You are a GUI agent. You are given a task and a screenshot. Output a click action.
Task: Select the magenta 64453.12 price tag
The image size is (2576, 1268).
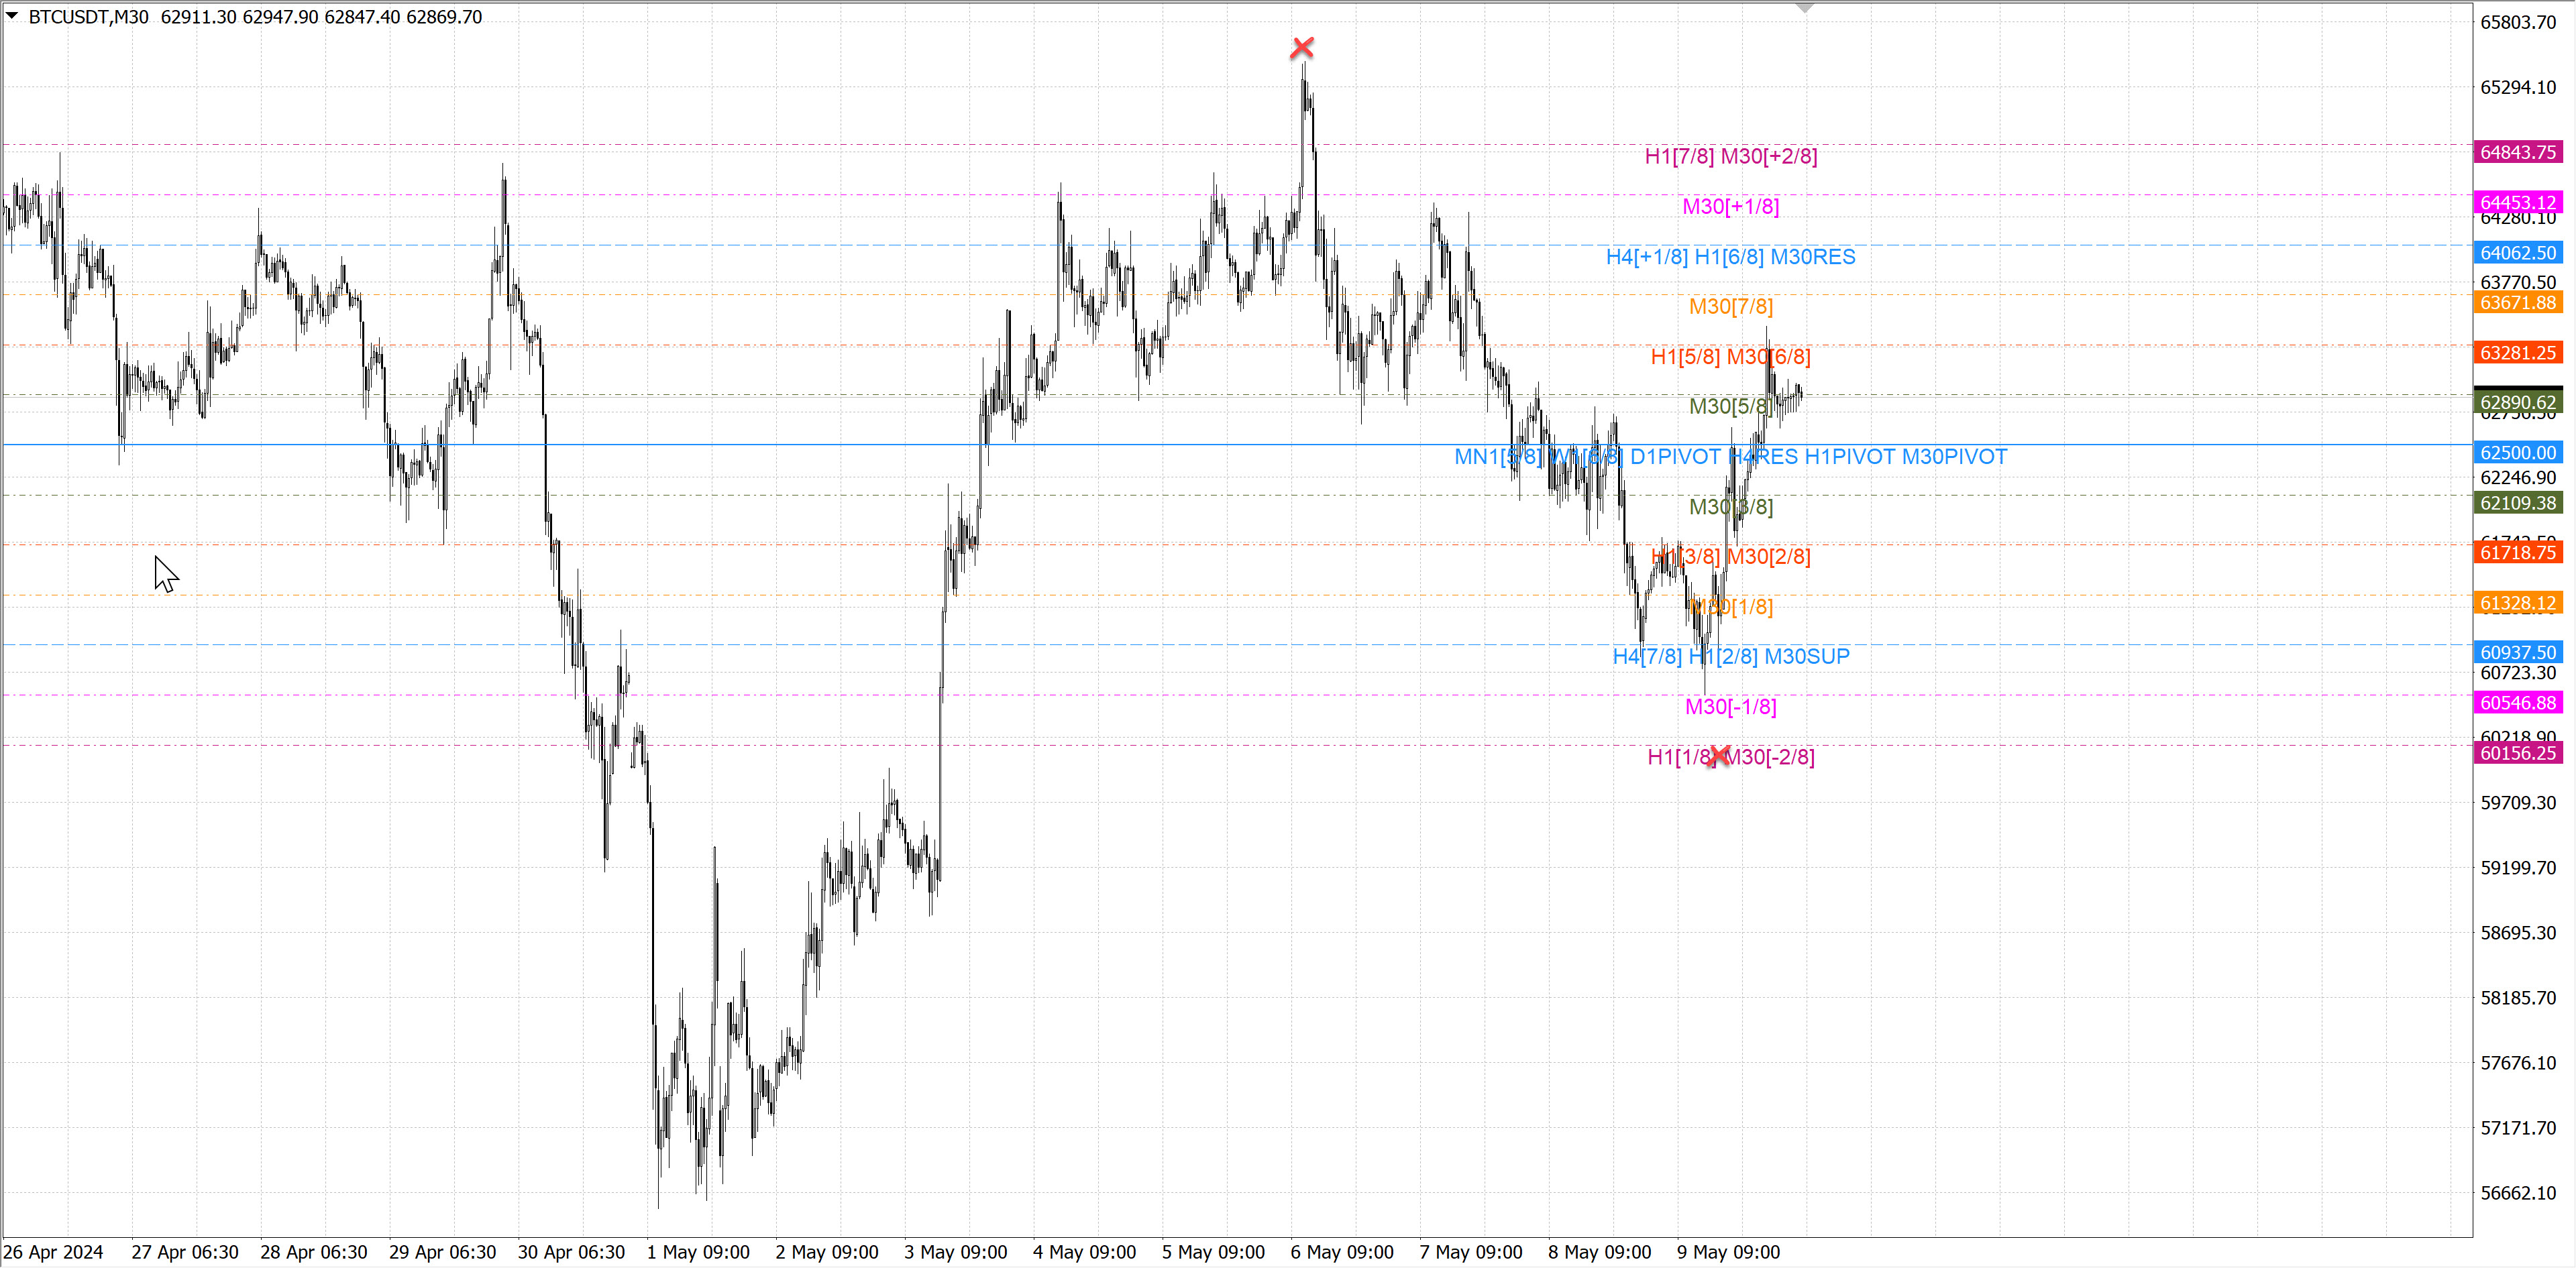(2517, 202)
